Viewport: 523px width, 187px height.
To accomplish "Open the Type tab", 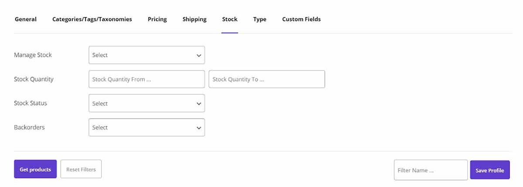I will [x=260, y=19].
